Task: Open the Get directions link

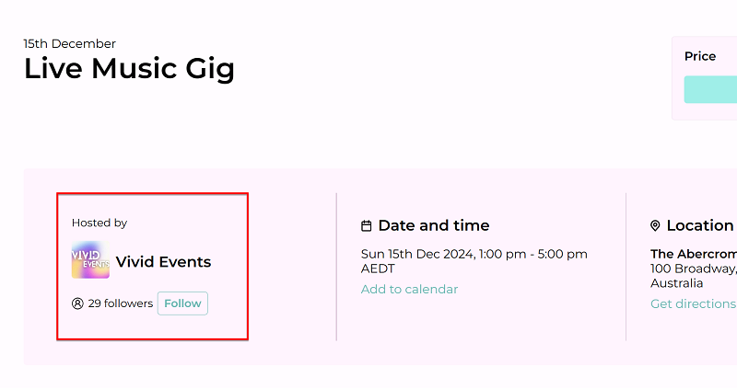Action: 694,303
